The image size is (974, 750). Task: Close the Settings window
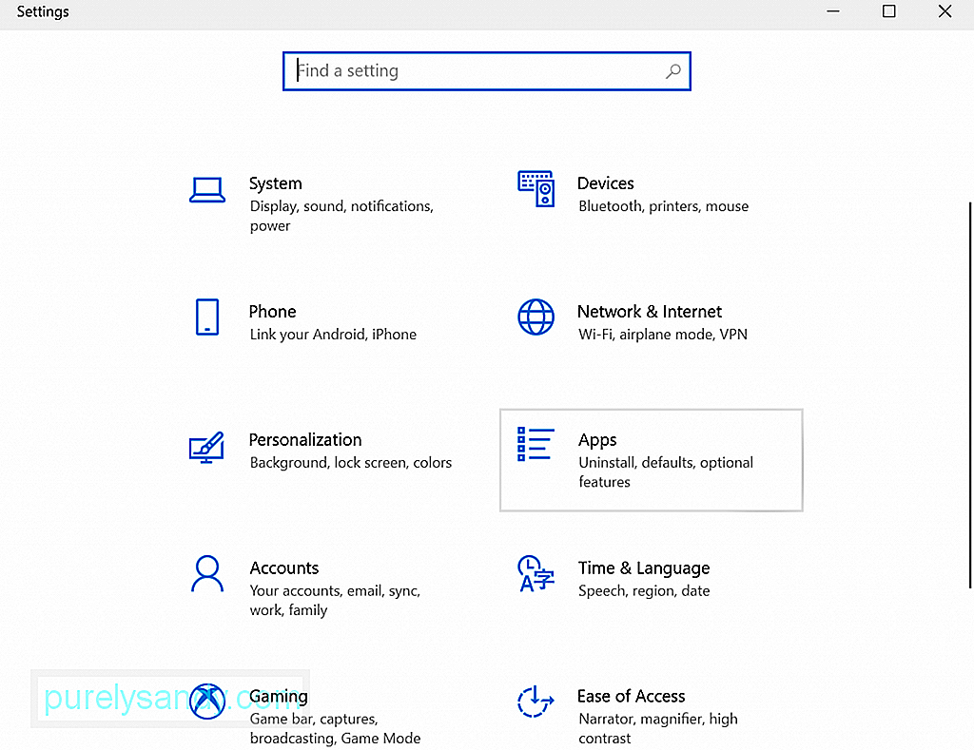pos(945,11)
